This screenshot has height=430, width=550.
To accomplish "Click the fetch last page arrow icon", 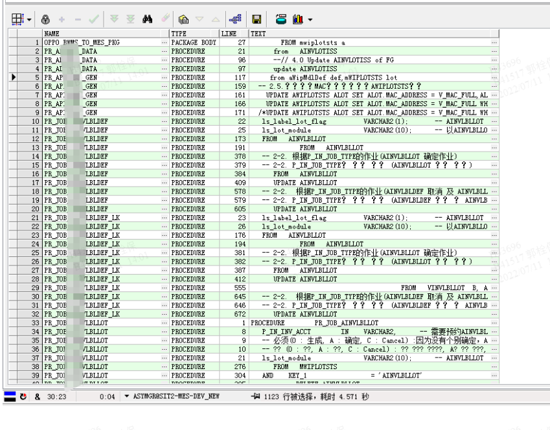I will [x=130, y=19].
